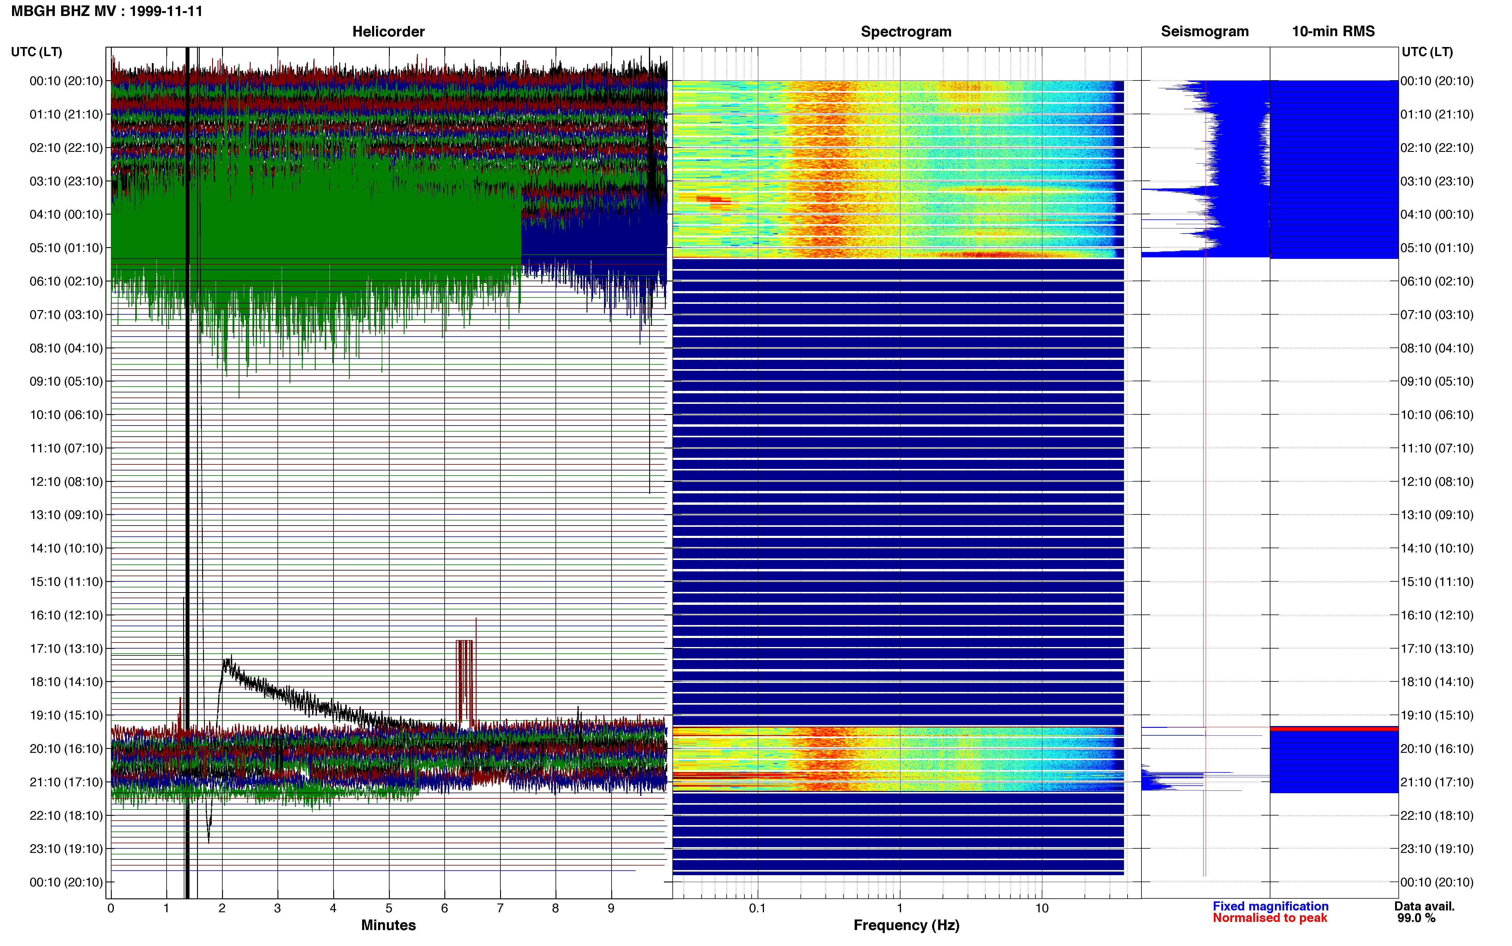Click the Minutes axis tick '7'
The height and width of the screenshot is (946, 1512).
tap(500, 908)
